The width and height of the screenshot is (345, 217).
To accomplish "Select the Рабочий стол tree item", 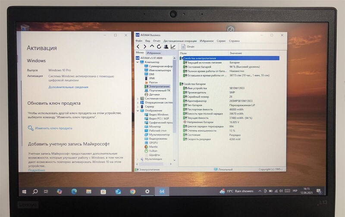I will coord(155,130).
